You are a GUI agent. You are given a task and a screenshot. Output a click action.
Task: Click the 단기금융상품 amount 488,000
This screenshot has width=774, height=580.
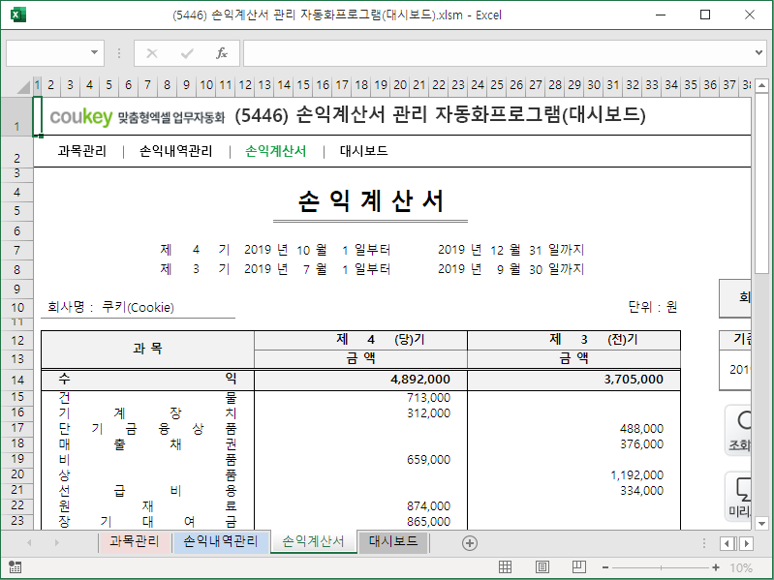click(641, 429)
